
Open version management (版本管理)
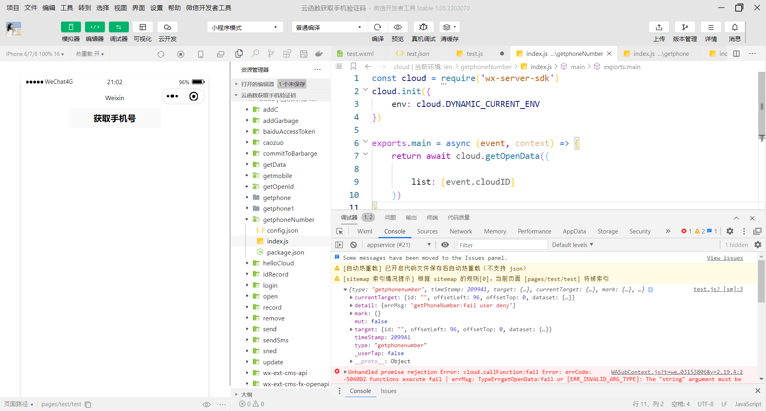tap(685, 27)
